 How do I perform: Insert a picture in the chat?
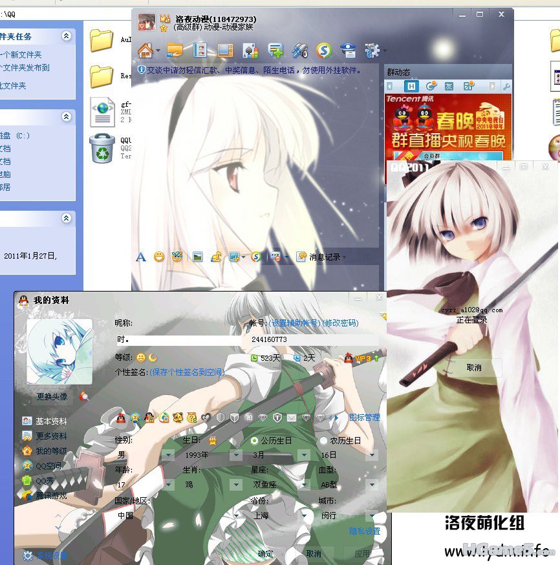pos(197,257)
